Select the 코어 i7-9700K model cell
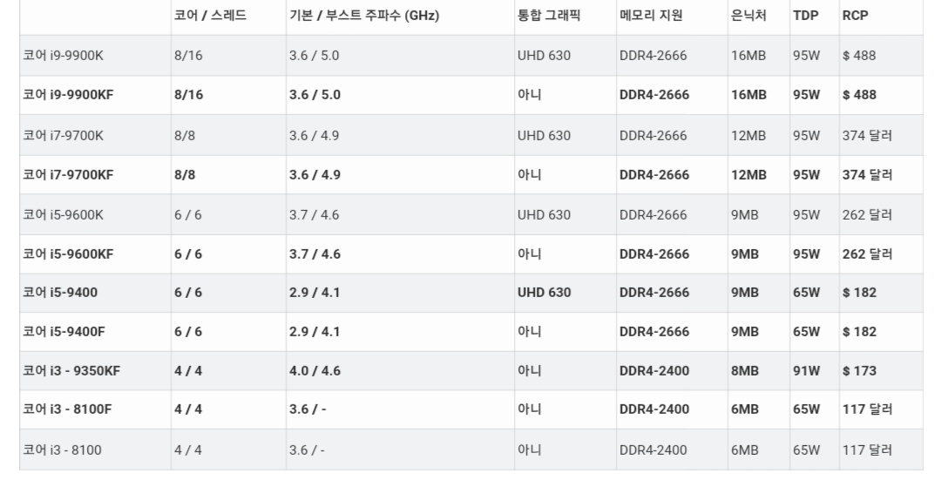The height and width of the screenshot is (480, 941). [63, 136]
